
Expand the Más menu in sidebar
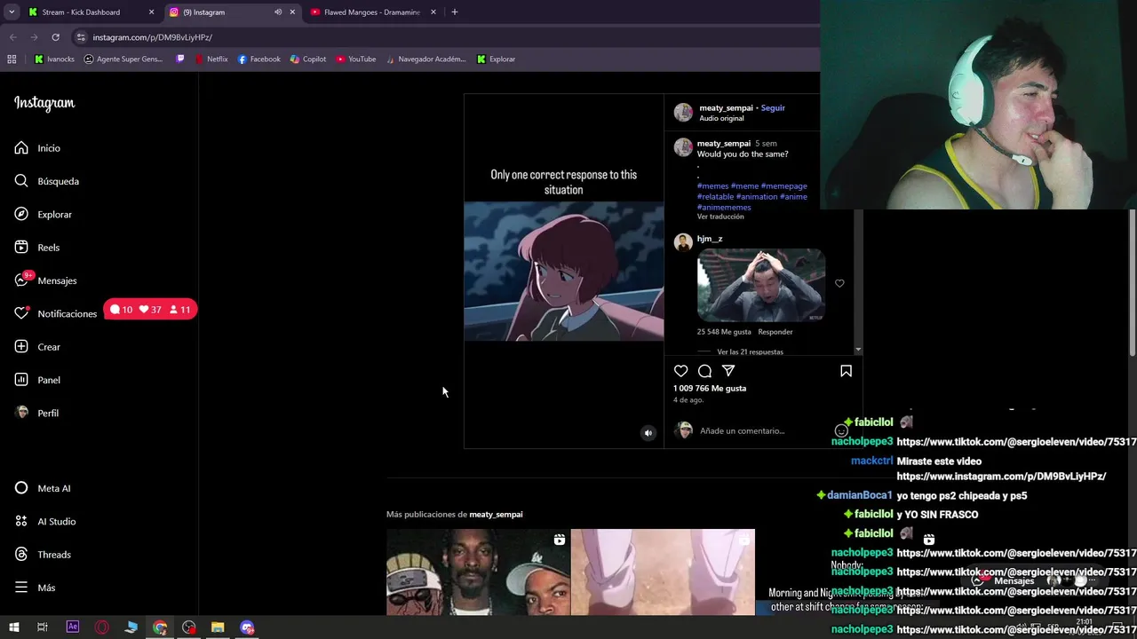click(35, 588)
